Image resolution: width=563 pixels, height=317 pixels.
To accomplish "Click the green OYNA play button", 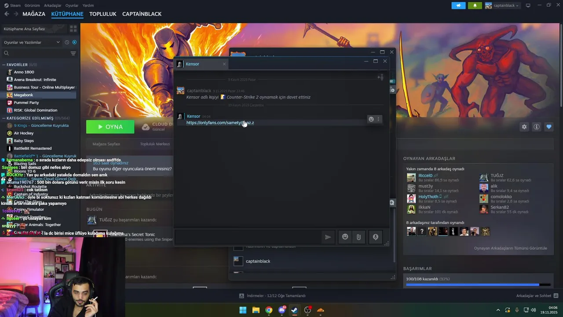I will 110,127.
